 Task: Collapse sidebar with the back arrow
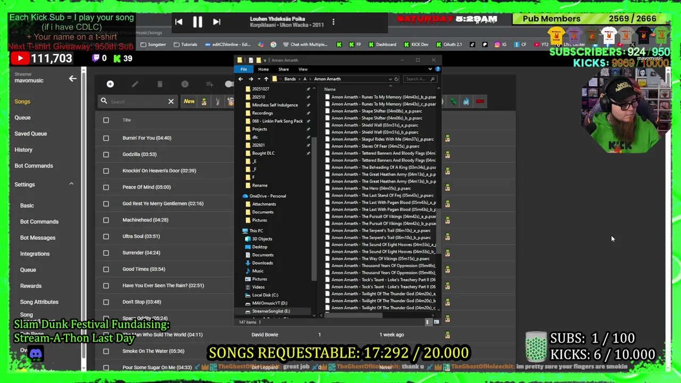pos(72,79)
